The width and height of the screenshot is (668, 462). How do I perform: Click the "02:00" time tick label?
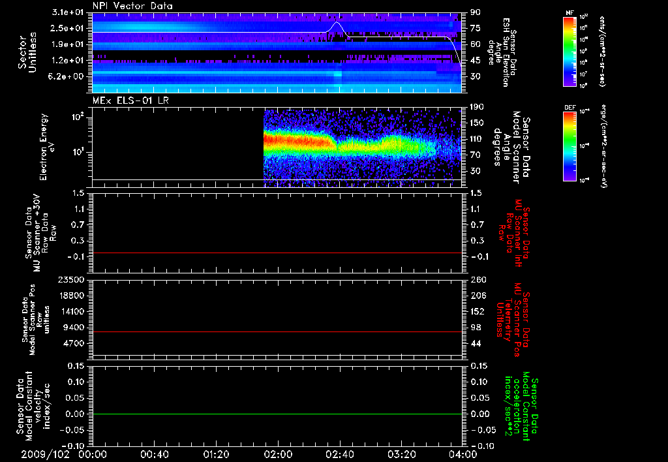tap(278, 454)
